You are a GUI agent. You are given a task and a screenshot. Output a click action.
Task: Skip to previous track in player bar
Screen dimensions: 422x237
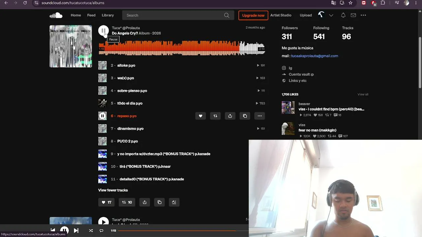(53, 230)
